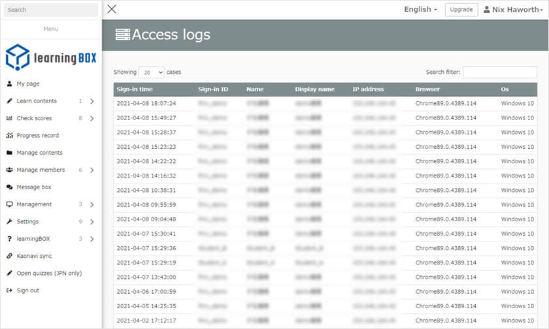Click the Open quizzes pencil icon
This screenshot has height=329, width=549.
tap(9, 274)
